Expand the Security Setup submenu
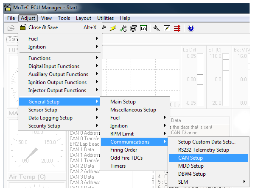Screen dimensions: 255x193 [x=59, y=126]
